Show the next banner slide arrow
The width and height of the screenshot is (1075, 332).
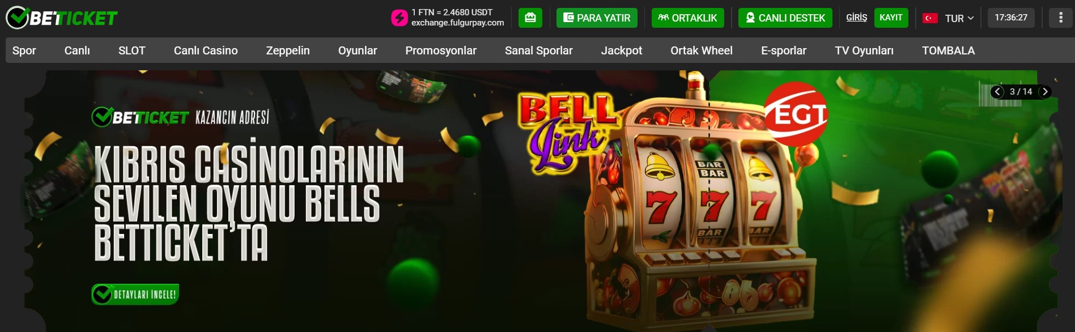tap(1045, 92)
